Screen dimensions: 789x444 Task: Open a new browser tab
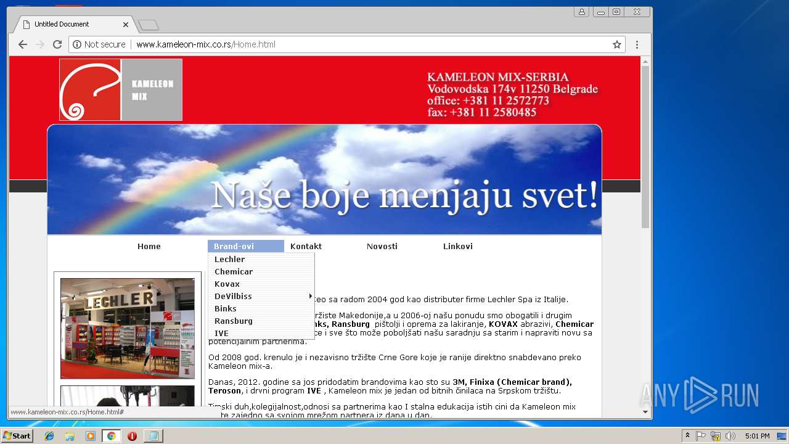pos(149,25)
